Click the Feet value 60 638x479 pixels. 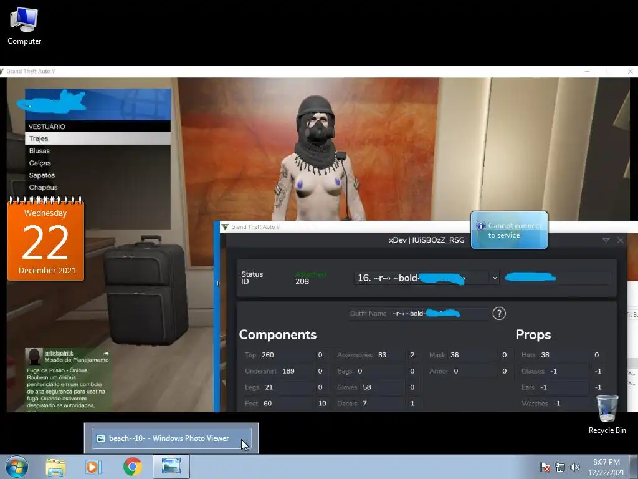tap(268, 404)
